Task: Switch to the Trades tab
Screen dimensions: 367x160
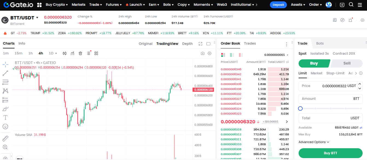Action: [250, 43]
